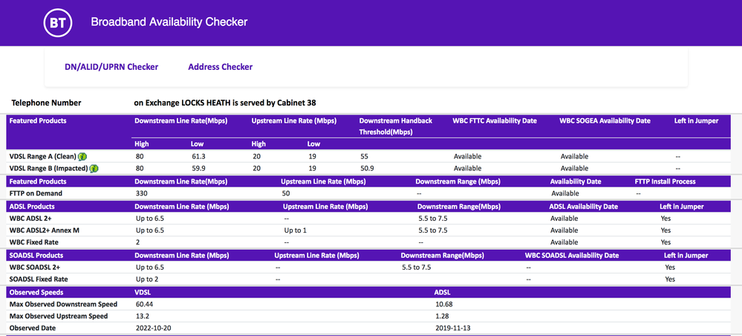Image resolution: width=742 pixels, height=336 pixels.
Task: Select the WBC Fixed Rate row label
Action: pyautogui.click(x=33, y=242)
